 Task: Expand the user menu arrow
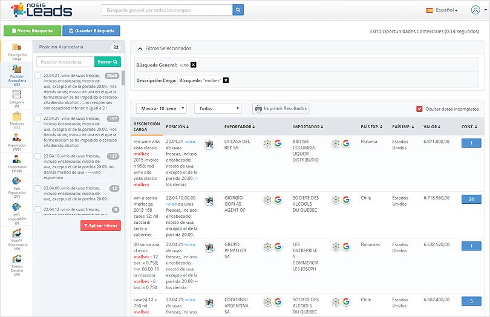pyautogui.click(x=486, y=10)
